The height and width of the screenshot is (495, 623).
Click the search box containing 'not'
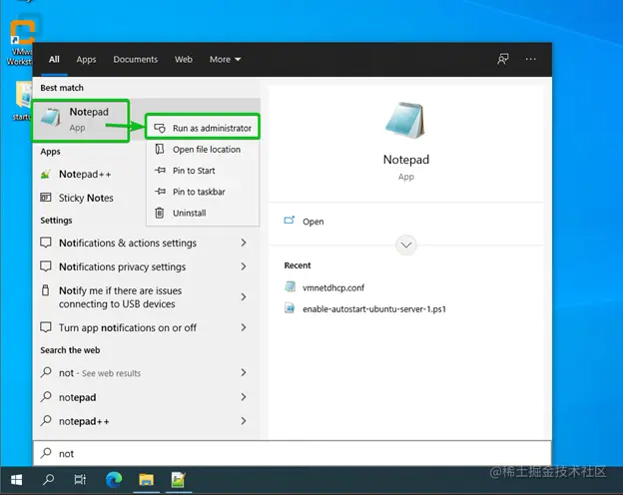coord(293,453)
